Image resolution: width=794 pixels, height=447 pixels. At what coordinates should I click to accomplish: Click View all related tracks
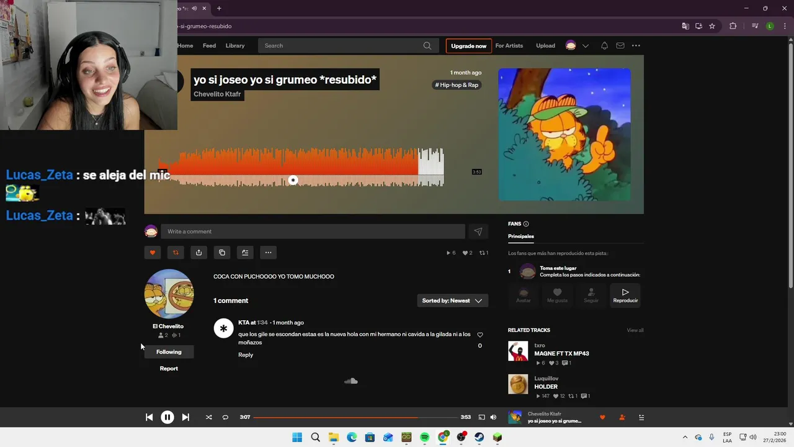tap(635, 330)
